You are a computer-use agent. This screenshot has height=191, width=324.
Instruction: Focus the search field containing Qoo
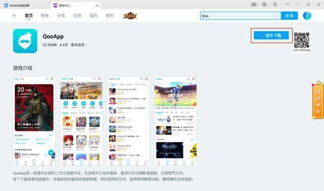[x=240, y=16]
